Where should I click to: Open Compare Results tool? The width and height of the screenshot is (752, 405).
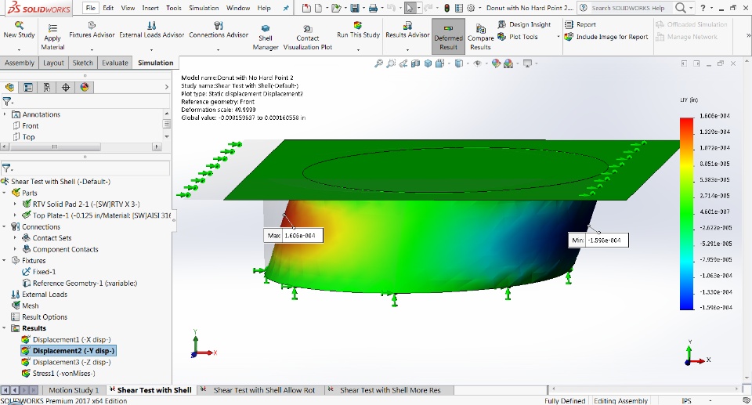click(x=480, y=38)
